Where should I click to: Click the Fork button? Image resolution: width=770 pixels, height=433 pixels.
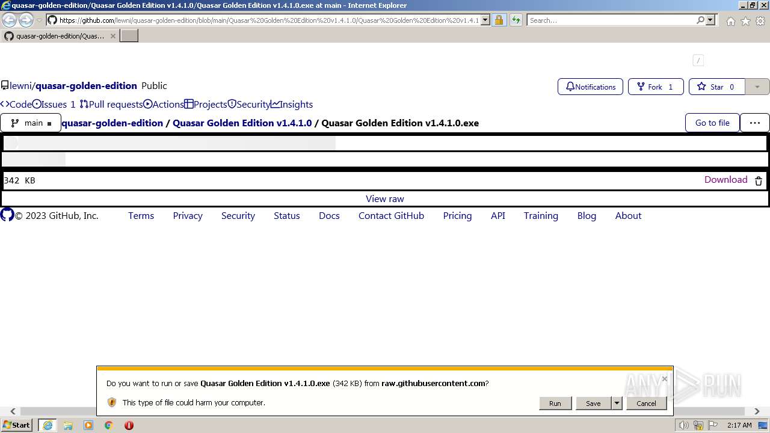(655, 87)
